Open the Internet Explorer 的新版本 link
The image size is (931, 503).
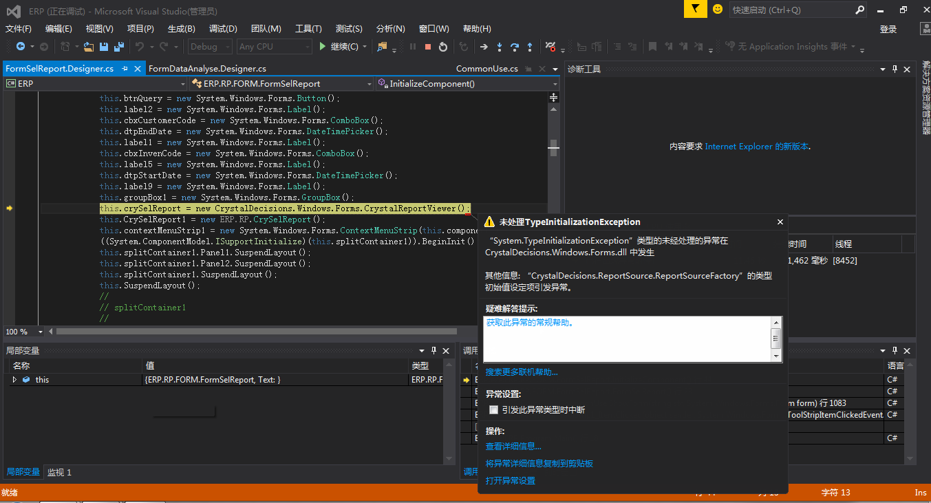point(757,147)
